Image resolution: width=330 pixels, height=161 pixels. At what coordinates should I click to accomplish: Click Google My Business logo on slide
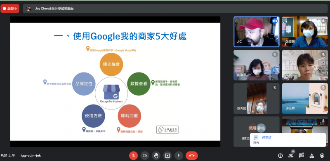(x=111, y=93)
